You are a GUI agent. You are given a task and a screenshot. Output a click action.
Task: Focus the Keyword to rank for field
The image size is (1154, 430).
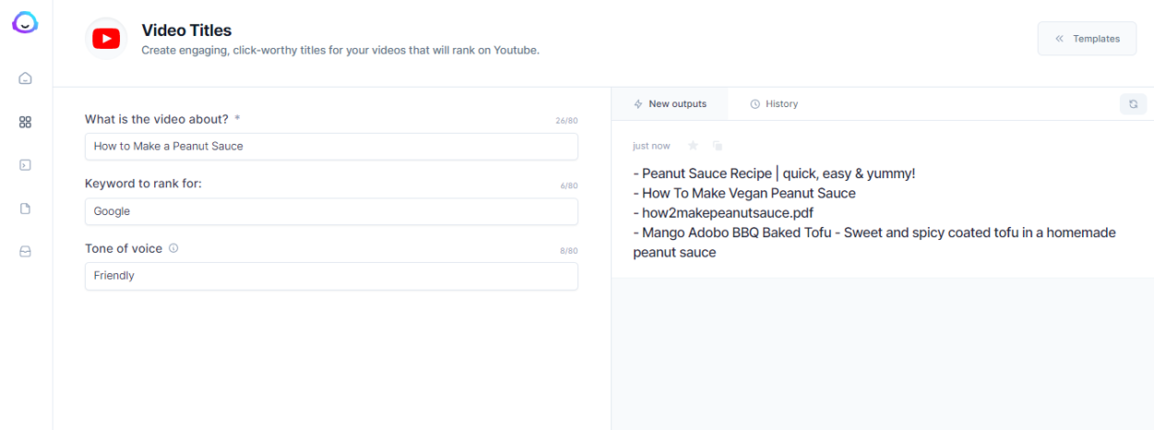coord(331,211)
